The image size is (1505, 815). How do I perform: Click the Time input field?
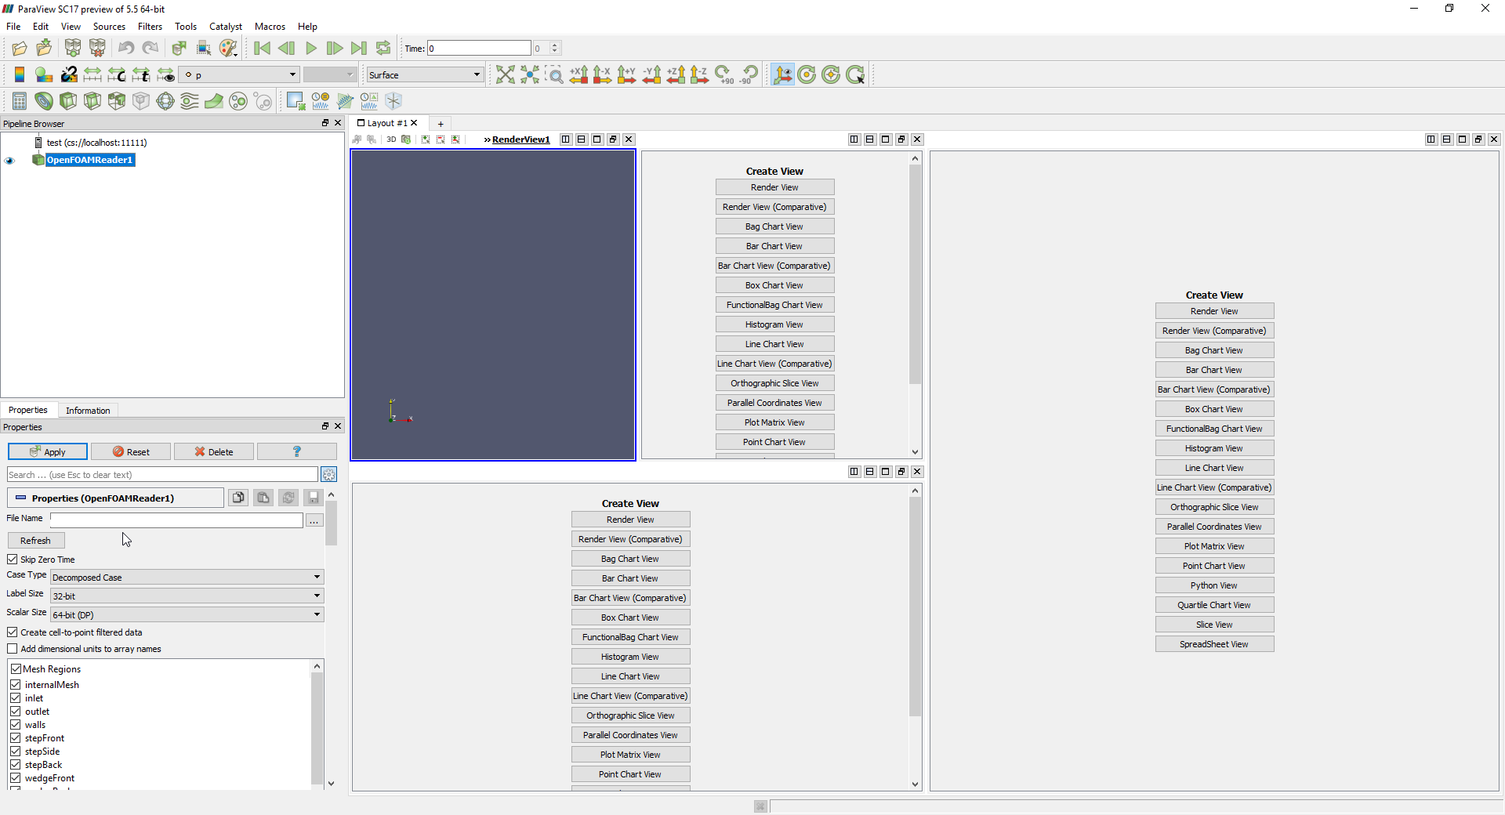coord(478,48)
